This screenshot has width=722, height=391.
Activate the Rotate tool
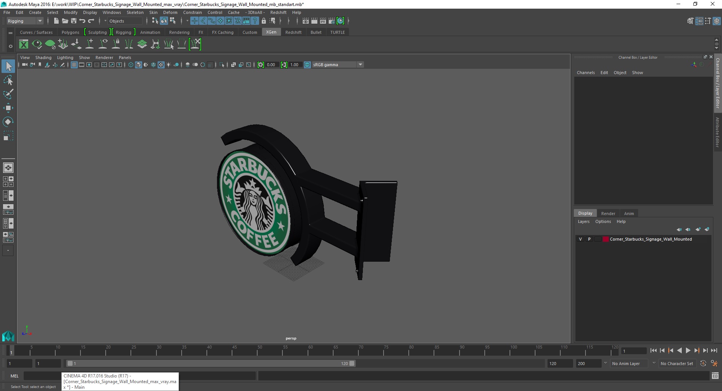[x=8, y=122]
